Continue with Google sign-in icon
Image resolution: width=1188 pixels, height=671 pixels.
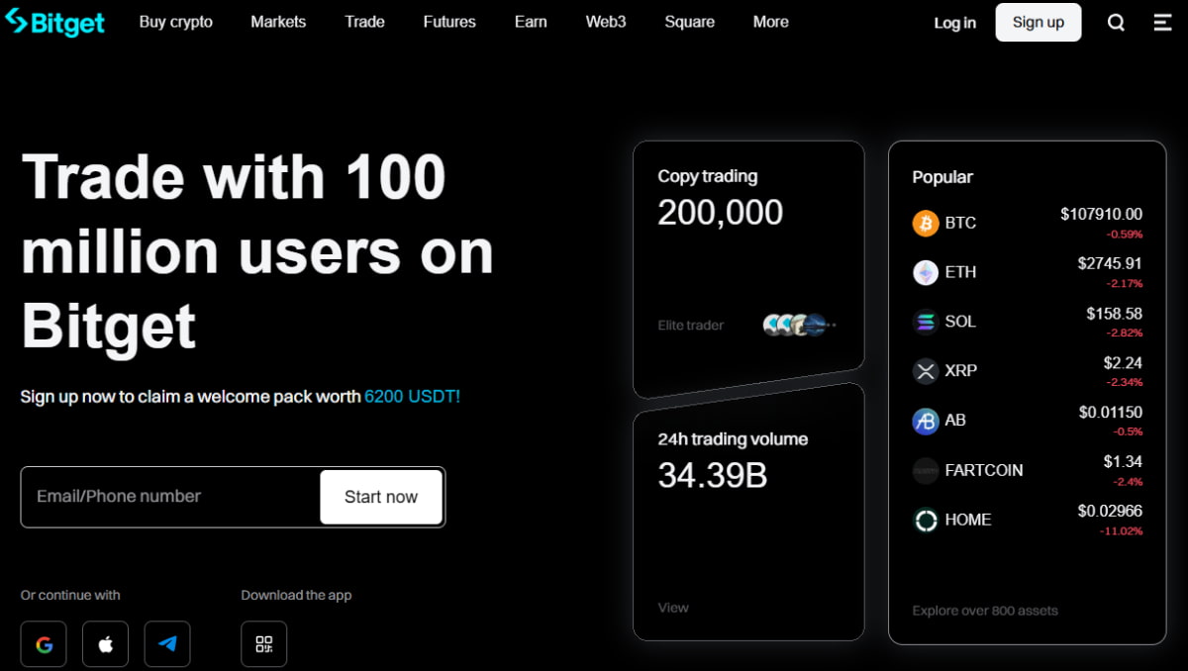[44, 644]
